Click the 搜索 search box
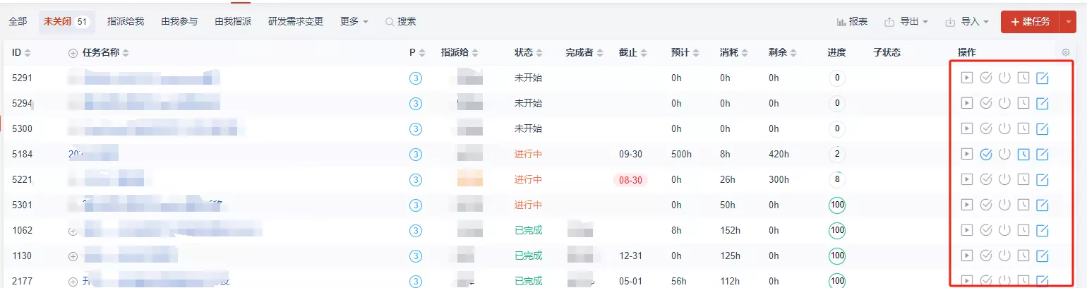 (401, 22)
